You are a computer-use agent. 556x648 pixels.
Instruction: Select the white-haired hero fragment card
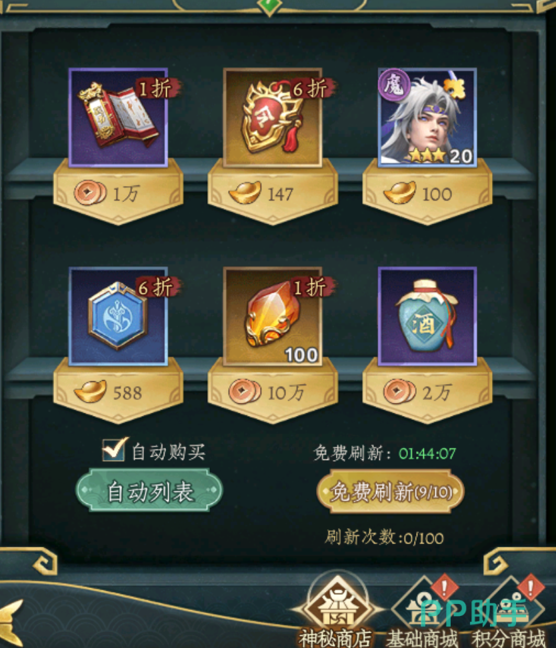427,118
